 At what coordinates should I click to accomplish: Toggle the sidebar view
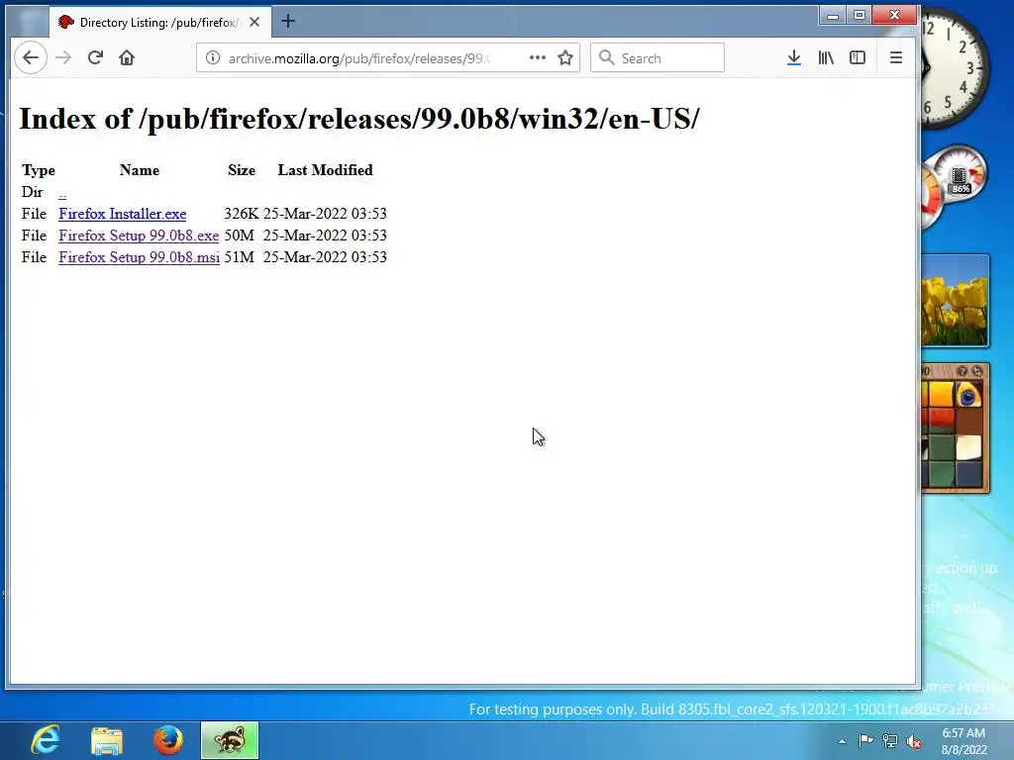point(858,57)
